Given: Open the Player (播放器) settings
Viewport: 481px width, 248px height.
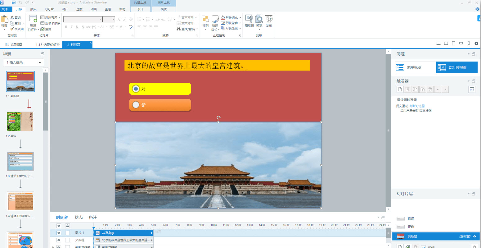Looking at the screenshot, I should coord(249,19).
